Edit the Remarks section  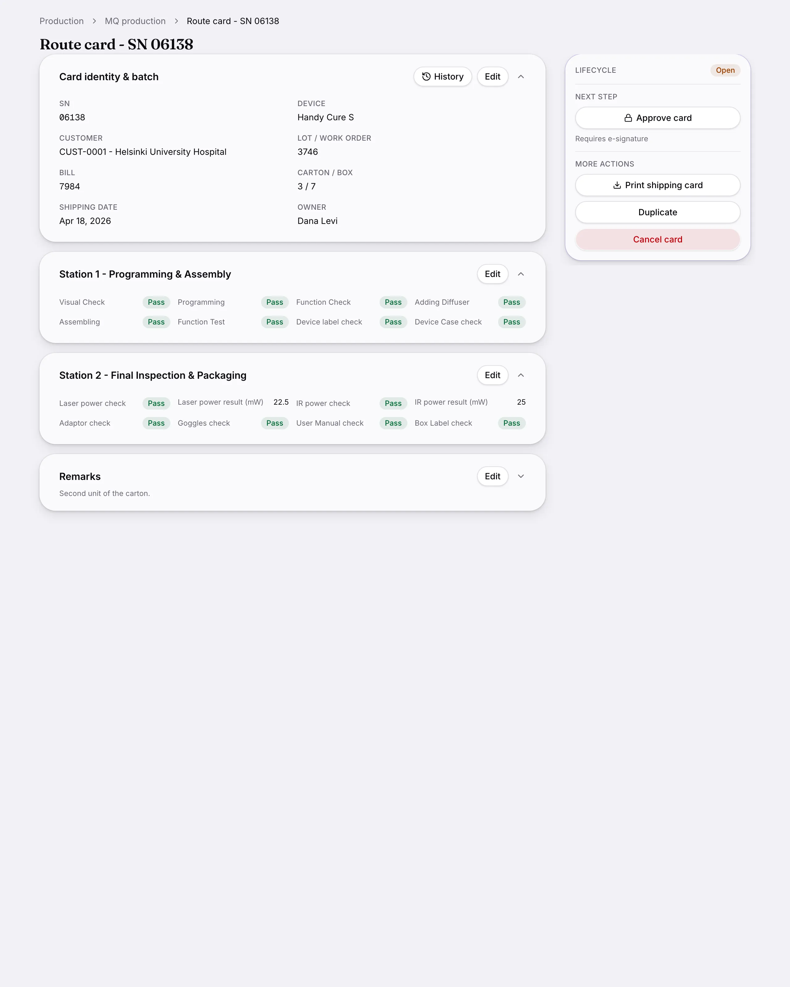(x=492, y=476)
